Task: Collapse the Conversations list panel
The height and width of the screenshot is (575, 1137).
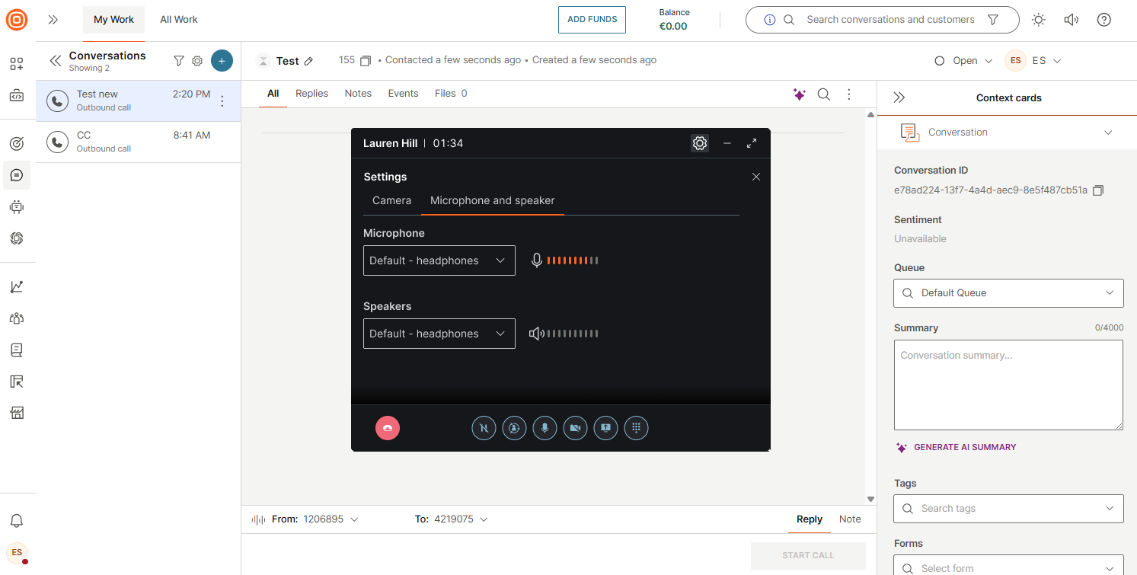Action: point(55,61)
